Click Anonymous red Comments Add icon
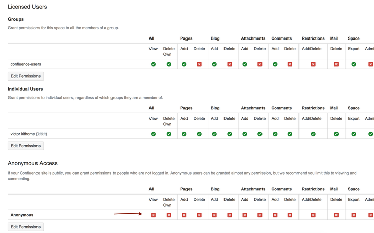 point(275,215)
